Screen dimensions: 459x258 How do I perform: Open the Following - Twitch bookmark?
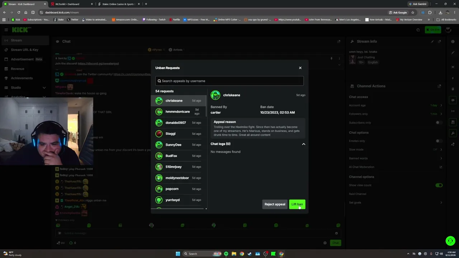(x=154, y=20)
